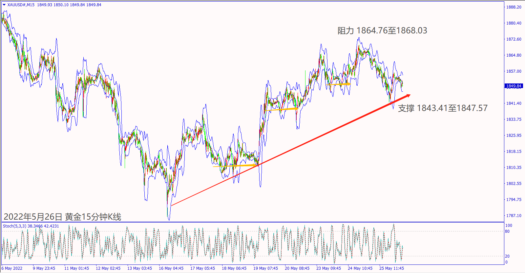Select the current price tag 1849.84

coord(514,86)
